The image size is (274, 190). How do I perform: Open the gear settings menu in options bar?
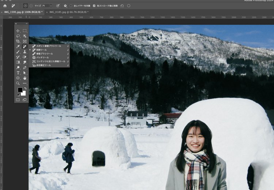(65, 6)
